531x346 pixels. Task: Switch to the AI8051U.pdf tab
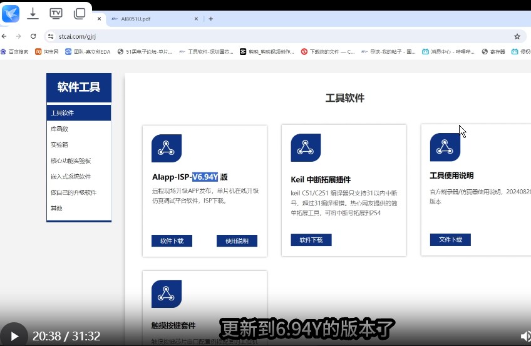pos(135,19)
